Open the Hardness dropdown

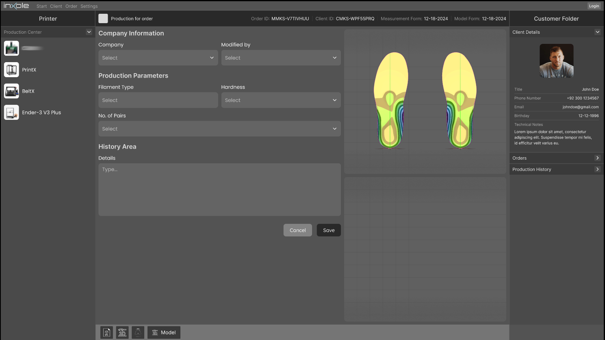pyautogui.click(x=281, y=100)
